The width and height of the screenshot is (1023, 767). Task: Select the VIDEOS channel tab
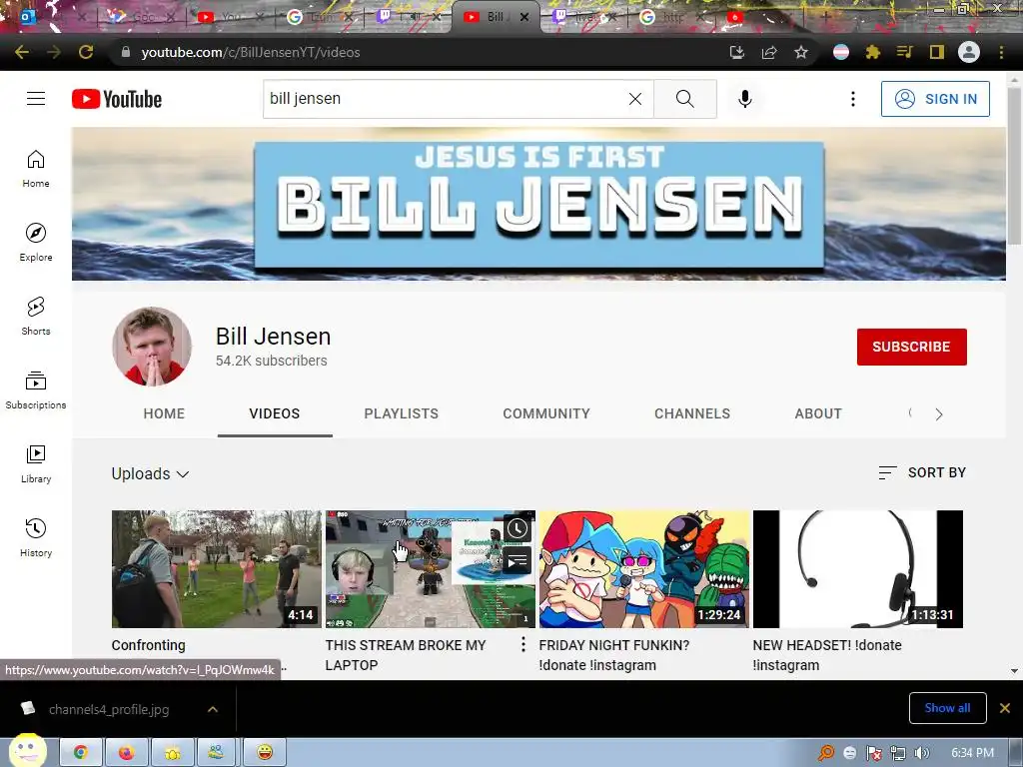coord(275,413)
